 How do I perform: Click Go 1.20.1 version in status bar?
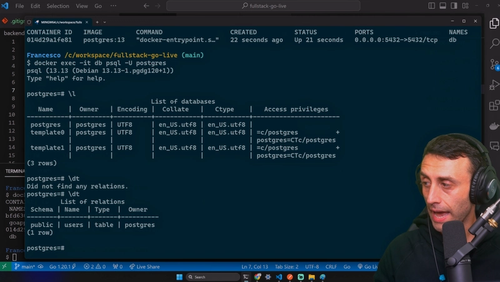(62, 267)
